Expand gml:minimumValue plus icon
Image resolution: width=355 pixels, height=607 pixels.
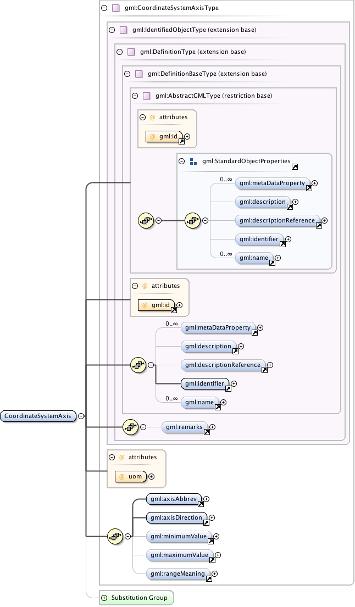(217, 536)
